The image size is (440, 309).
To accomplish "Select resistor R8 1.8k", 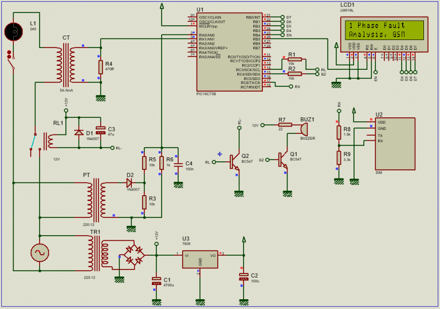I will coord(339,132).
